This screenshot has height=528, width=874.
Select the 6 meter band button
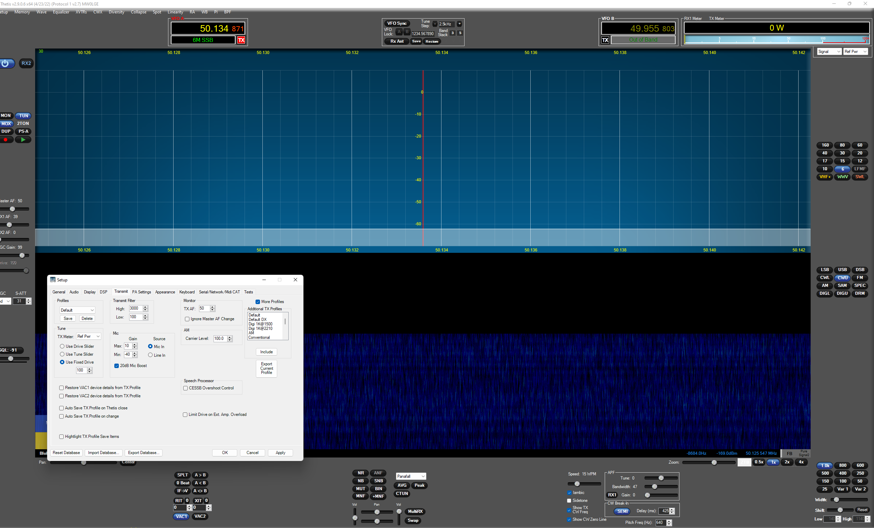coord(843,169)
